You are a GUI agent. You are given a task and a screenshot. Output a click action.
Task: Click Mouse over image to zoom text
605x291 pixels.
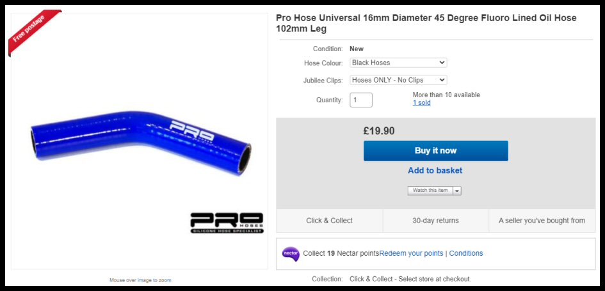140,280
